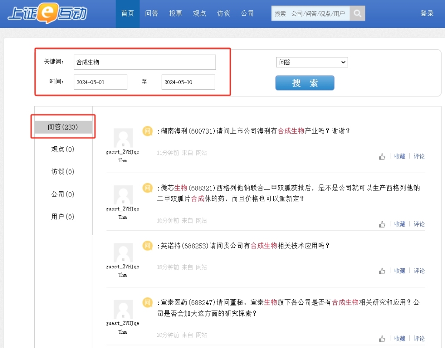The height and width of the screenshot is (348, 445).
Task: Focus the header search box
Action: pos(310,13)
